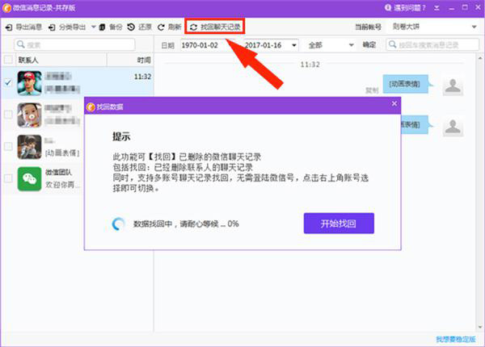Close the 找回数据 dialog
This screenshot has height=347, width=485.
tap(394, 104)
